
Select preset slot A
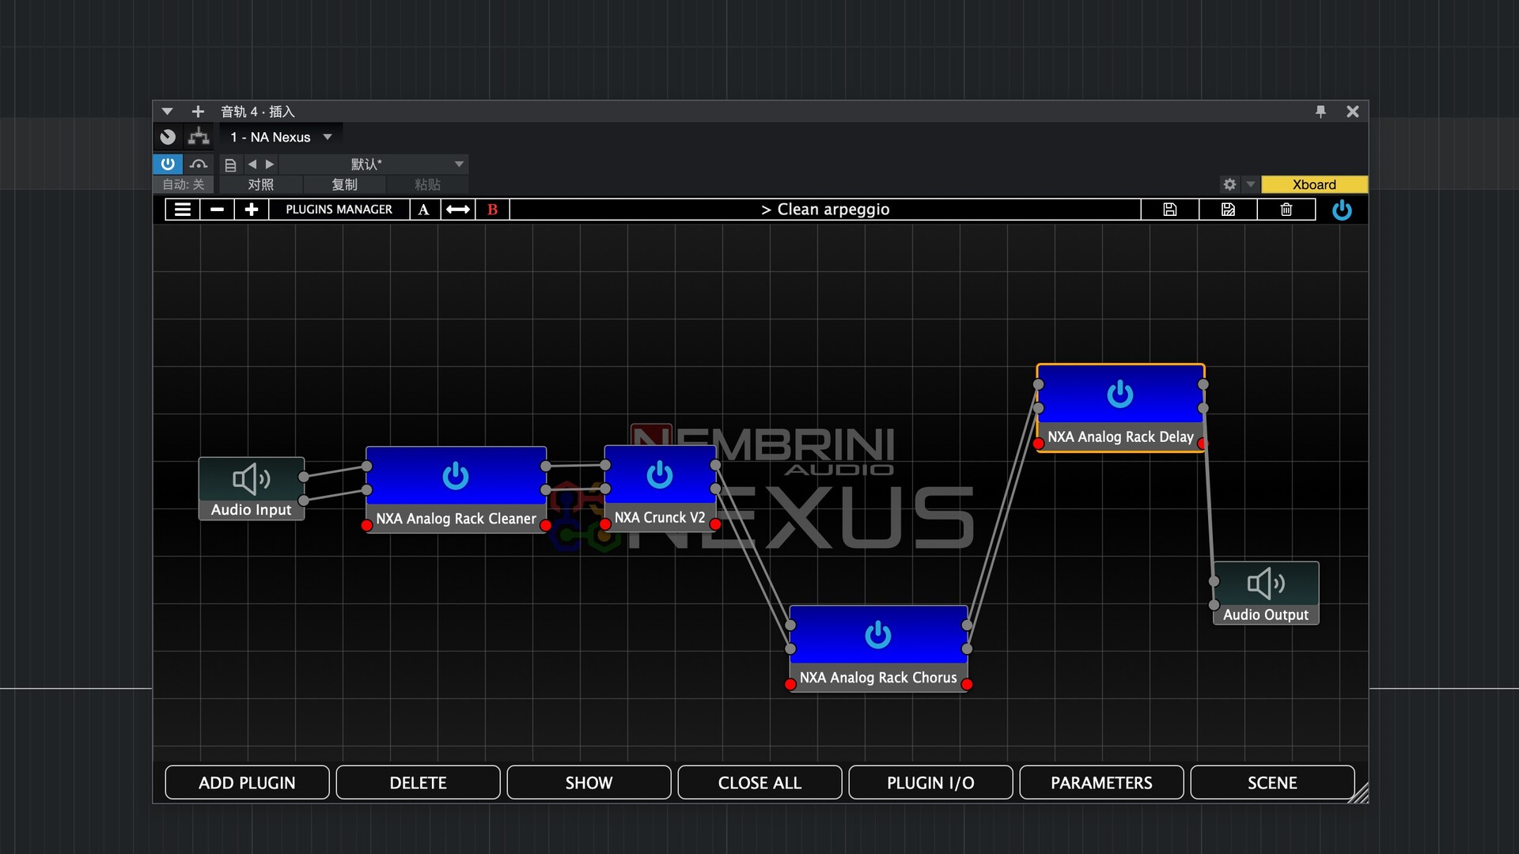[x=424, y=210]
